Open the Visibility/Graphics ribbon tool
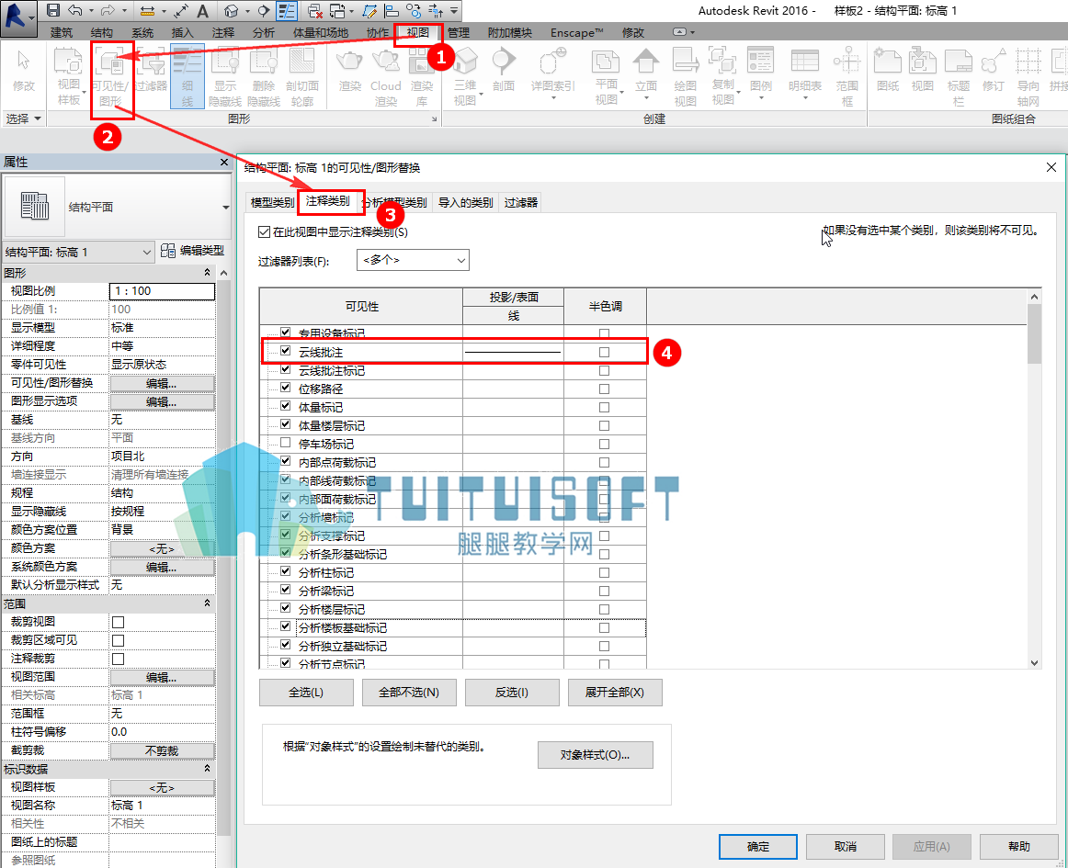Image resolution: width=1068 pixels, height=868 pixels. pyautogui.click(x=112, y=76)
